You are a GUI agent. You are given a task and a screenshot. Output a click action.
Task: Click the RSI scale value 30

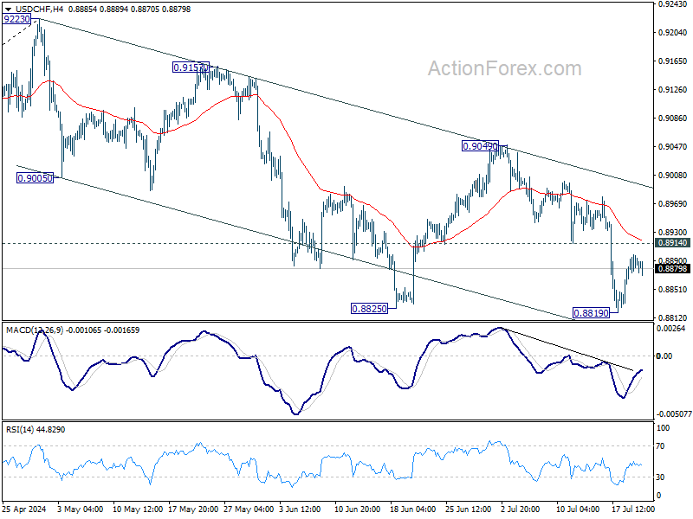tap(661, 477)
